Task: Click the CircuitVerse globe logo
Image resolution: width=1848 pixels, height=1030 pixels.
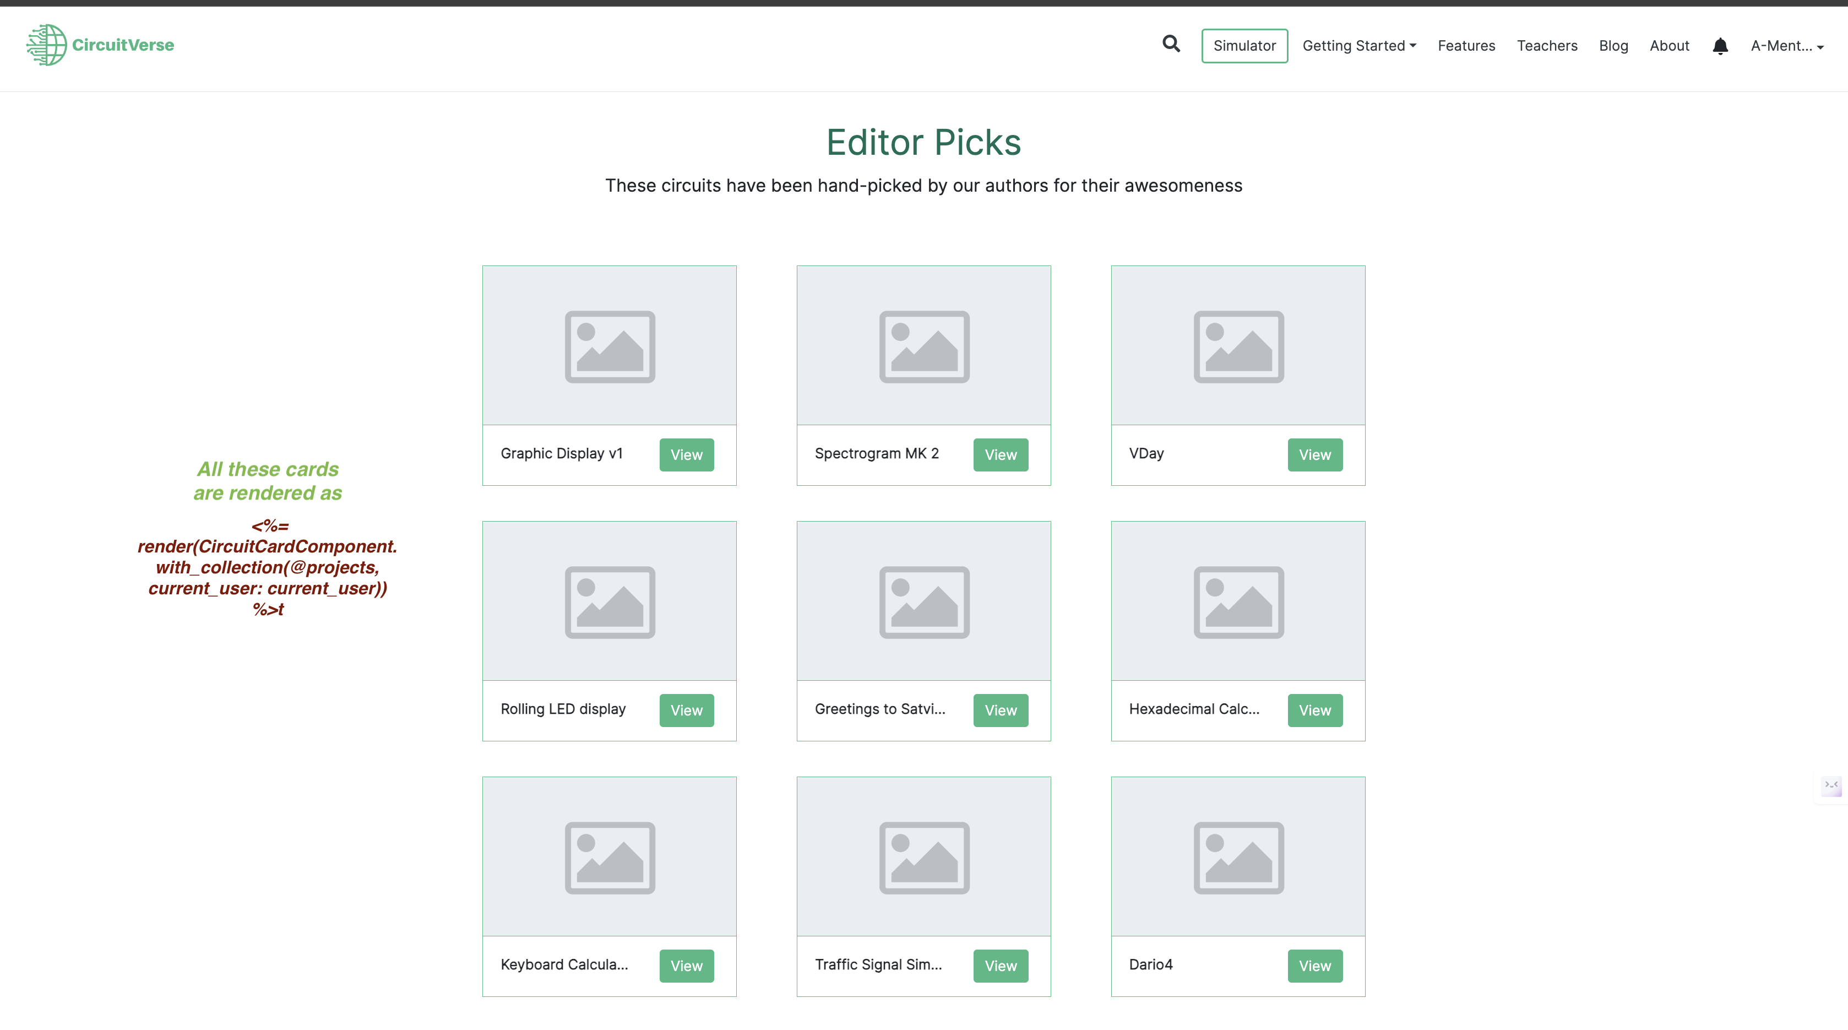Action: point(47,45)
